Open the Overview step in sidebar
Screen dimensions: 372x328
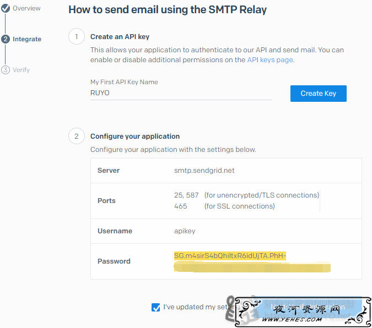[26, 8]
